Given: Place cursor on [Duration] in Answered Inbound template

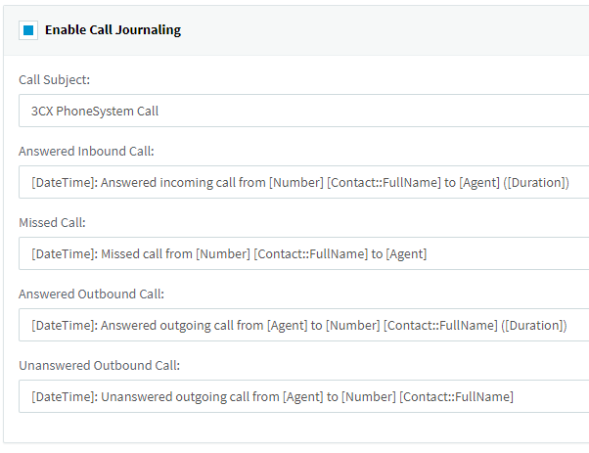Looking at the screenshot, I should point(534,182).
